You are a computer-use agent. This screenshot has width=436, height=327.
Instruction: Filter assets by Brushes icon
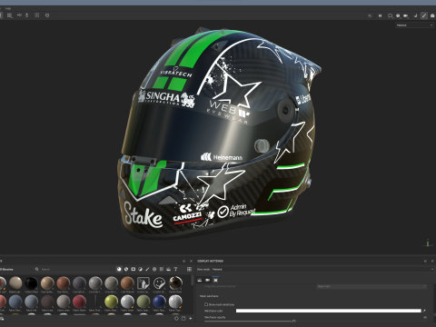tap(147, 269)
